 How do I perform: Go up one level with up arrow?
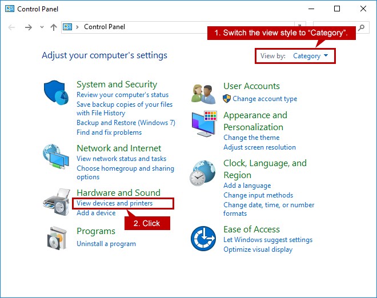tap(54, 27)
